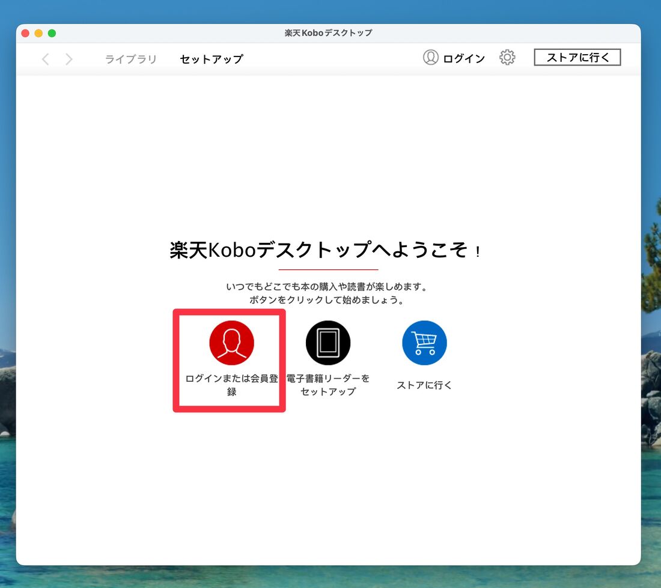Viewport: 661px width, 588px height.
Task: Click the blue shopping cart store icon
Action: 424,343
